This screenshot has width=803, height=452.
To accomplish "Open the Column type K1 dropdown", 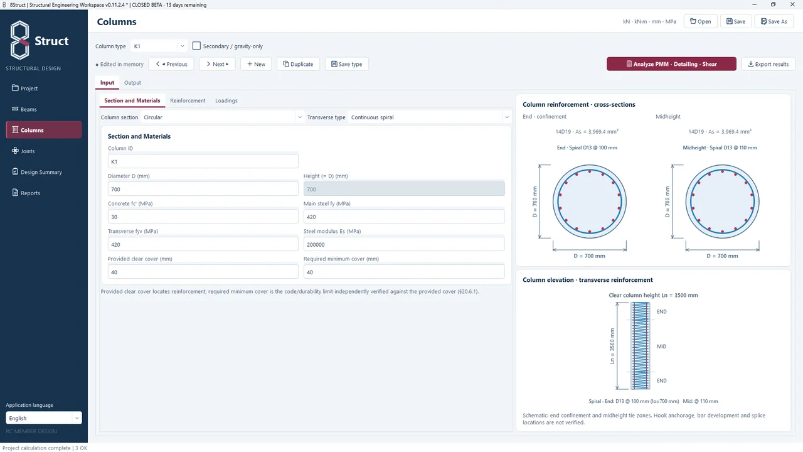I will point(159,46).
